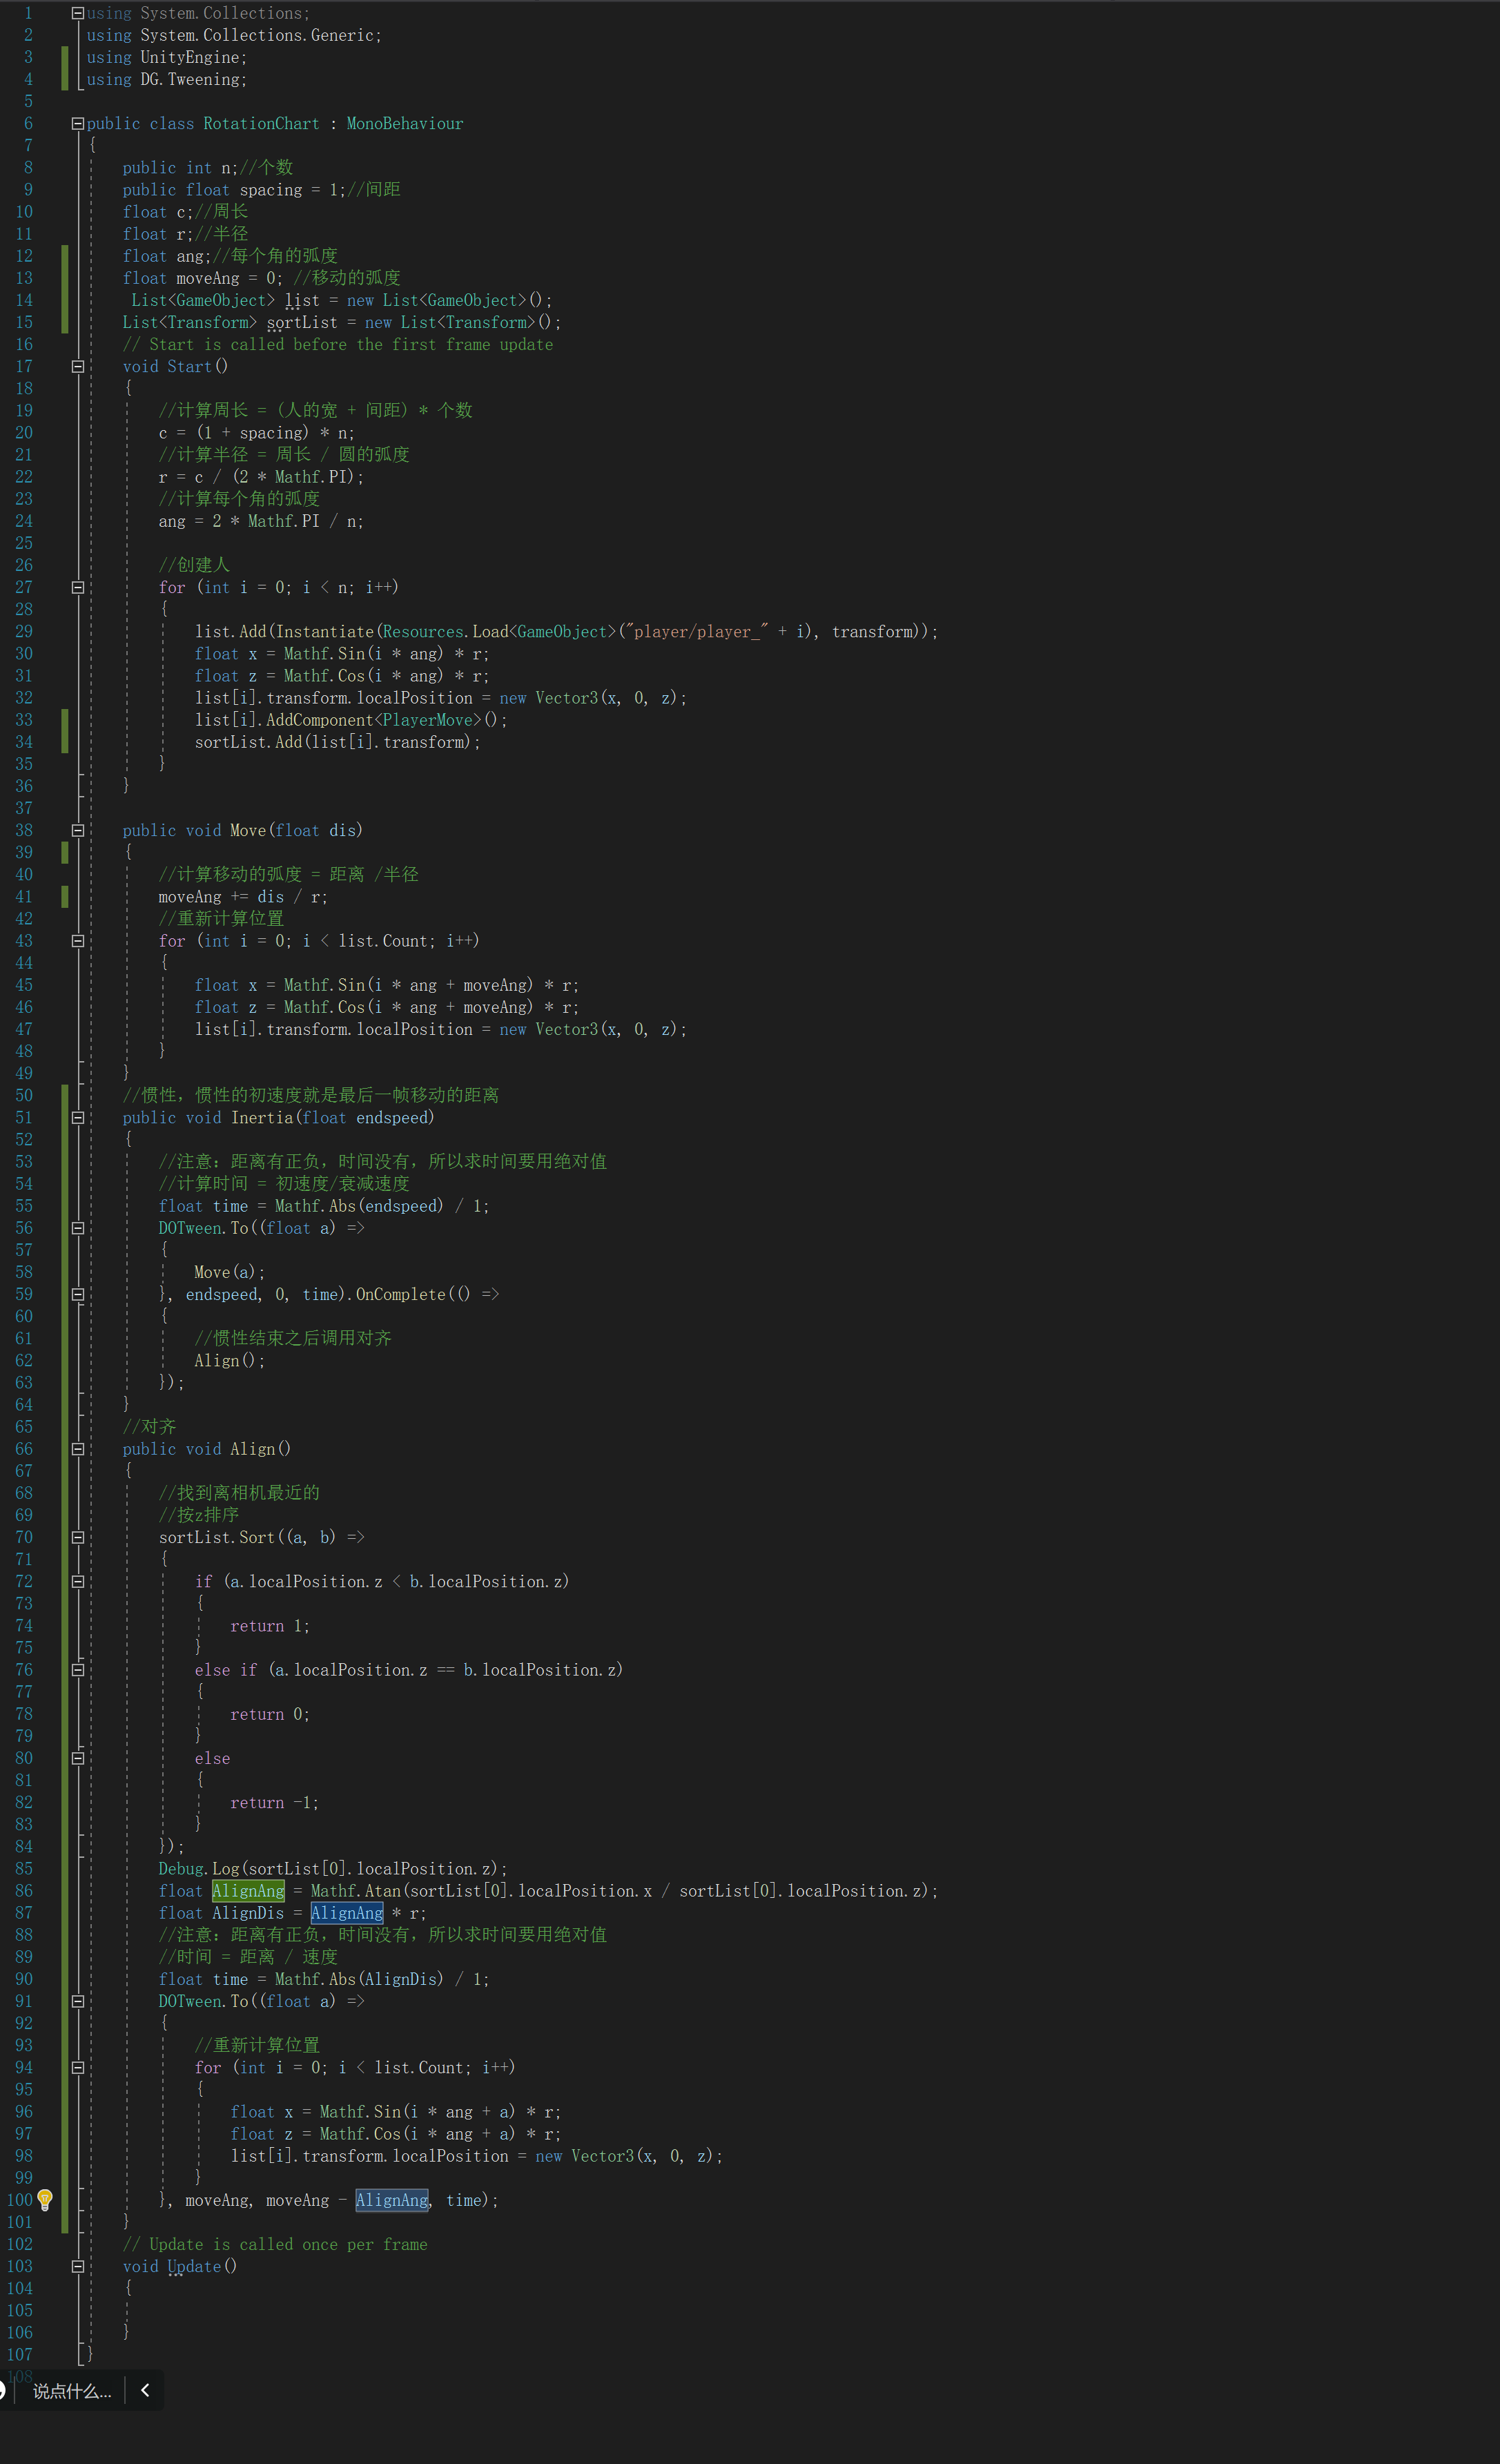Screen dimensions: 1500x2464
Task: Collapse the Move(float dis) method
Action: coord(77,831)
